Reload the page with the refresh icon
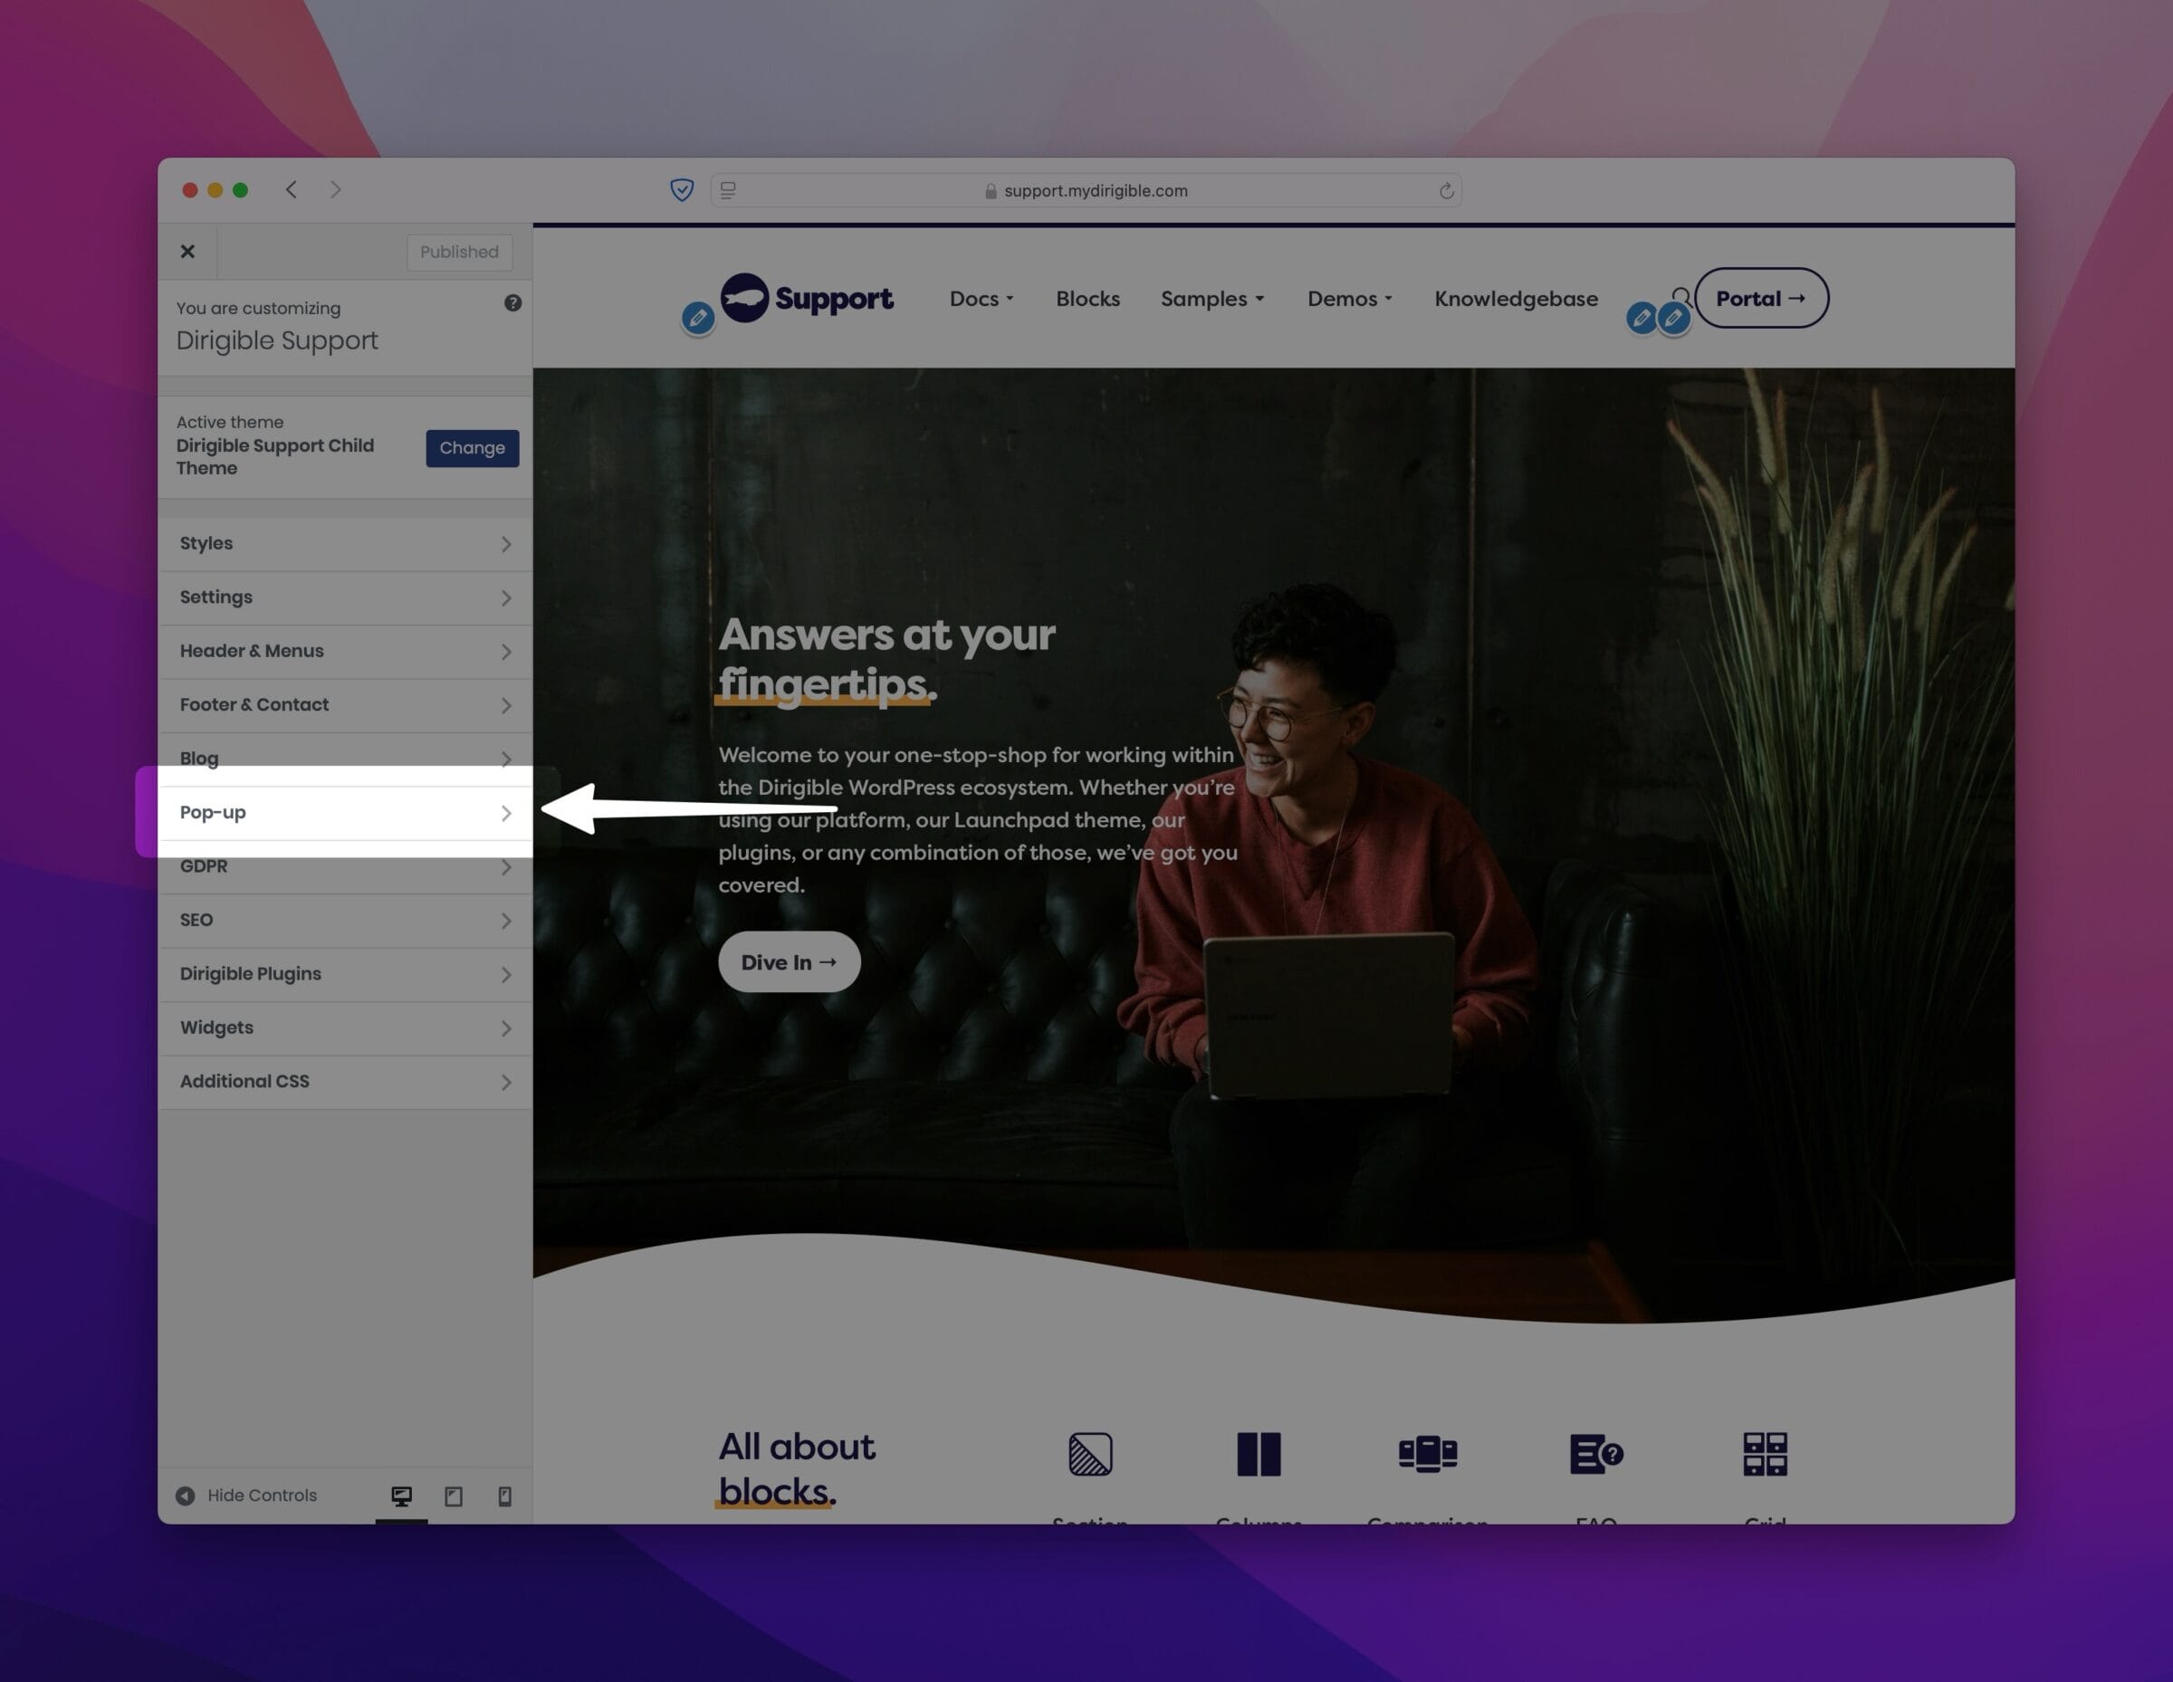The image size is (2173, 1682). 1447,190
